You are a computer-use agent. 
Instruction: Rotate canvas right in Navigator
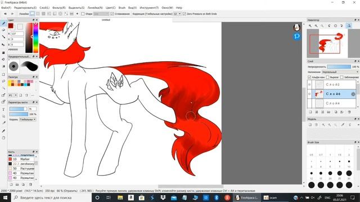click(x=341, y=26)
